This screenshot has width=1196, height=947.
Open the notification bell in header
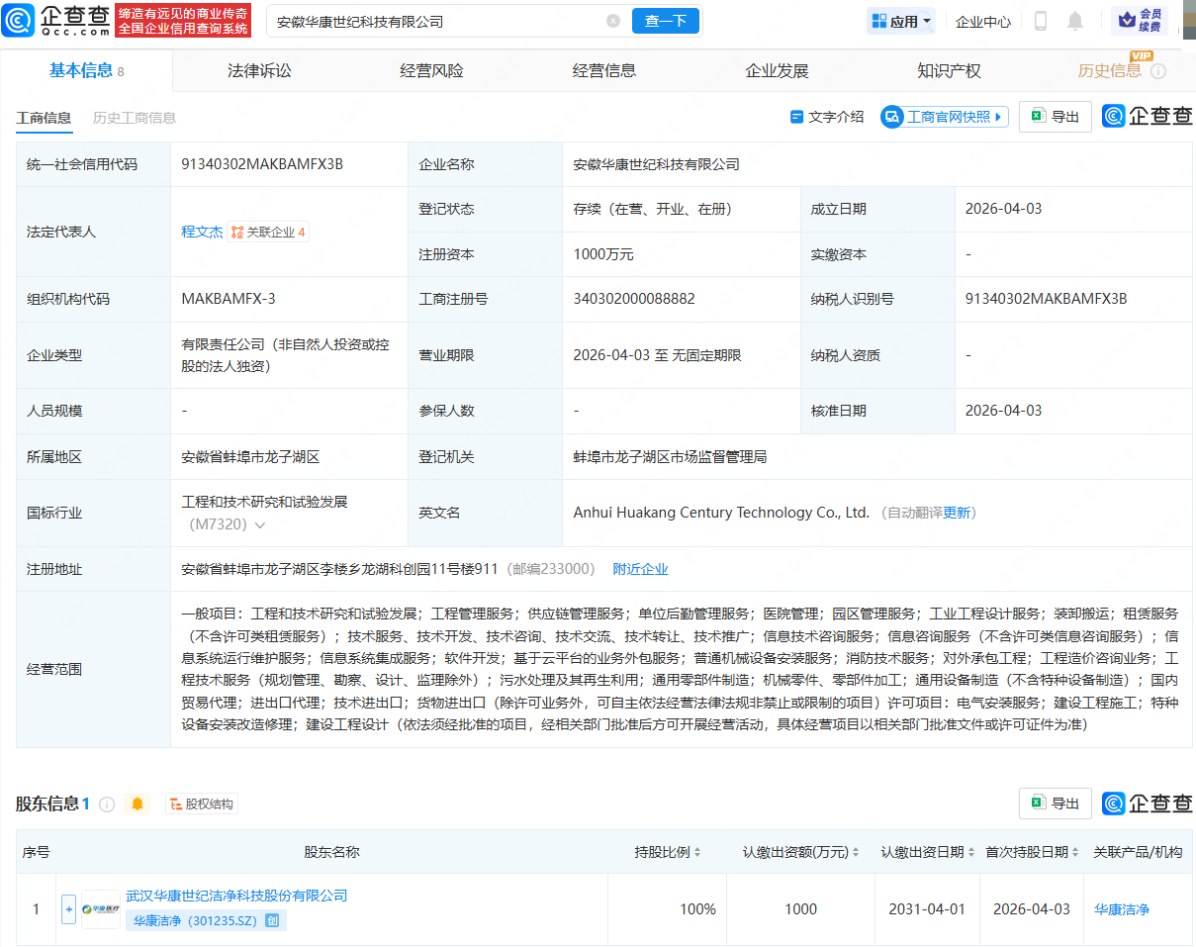tap(1075, 21)
